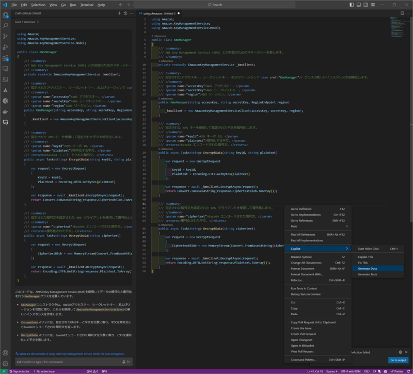Screen dimensions: 413x374
Task: Open editor more actions menu
Action: [408, 13]
